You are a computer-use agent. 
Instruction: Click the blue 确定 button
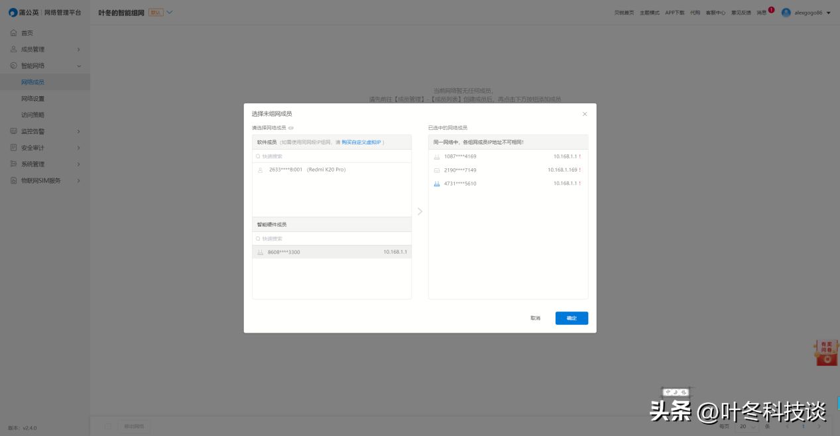coord(571,318)
